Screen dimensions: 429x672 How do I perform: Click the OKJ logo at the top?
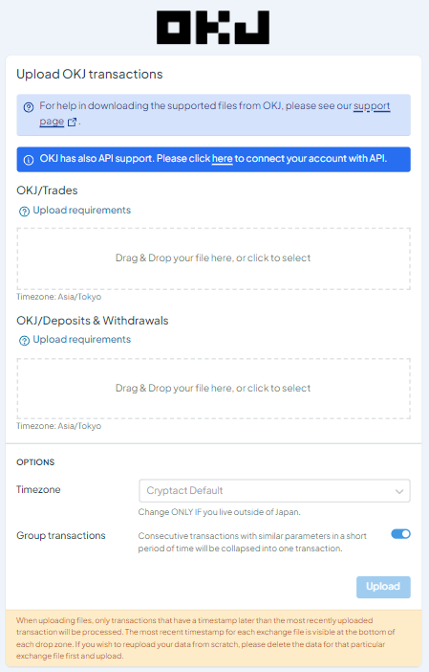pyautogui.click(x=213, y=28)
